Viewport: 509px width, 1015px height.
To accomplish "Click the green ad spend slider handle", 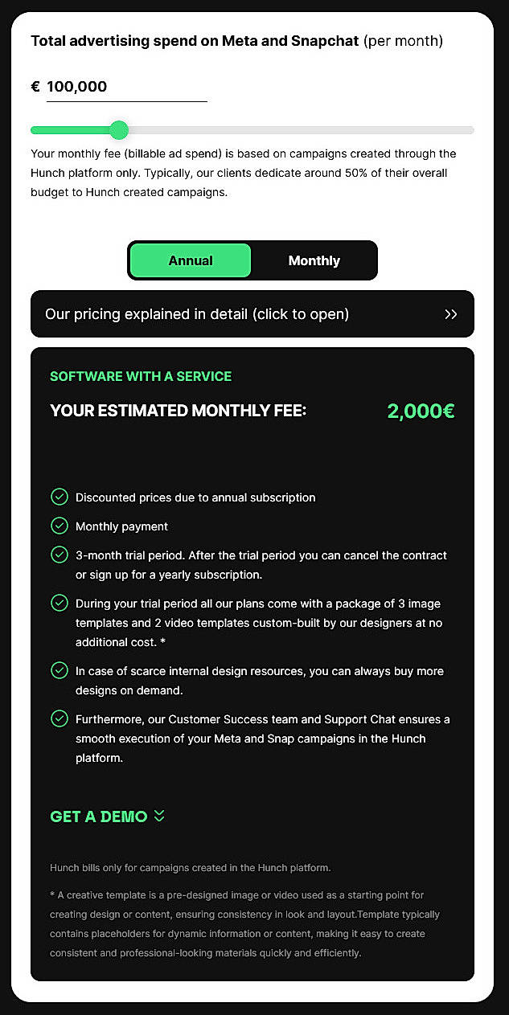I will (x=118, y=129).
